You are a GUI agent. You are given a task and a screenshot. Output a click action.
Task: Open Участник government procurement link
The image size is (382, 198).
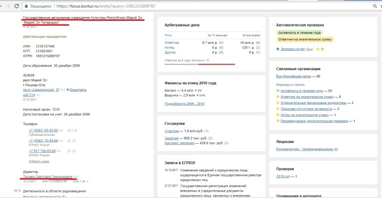[172, 131]
